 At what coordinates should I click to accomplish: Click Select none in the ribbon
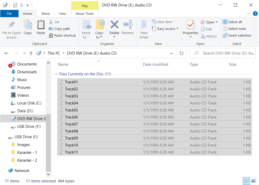tap(234, 29)
